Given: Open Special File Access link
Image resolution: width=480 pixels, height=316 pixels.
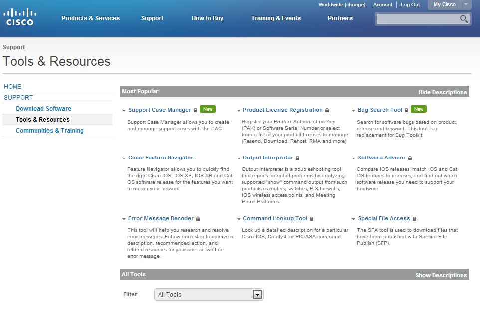Looking at the screenshot, I should tap(384, 219).
